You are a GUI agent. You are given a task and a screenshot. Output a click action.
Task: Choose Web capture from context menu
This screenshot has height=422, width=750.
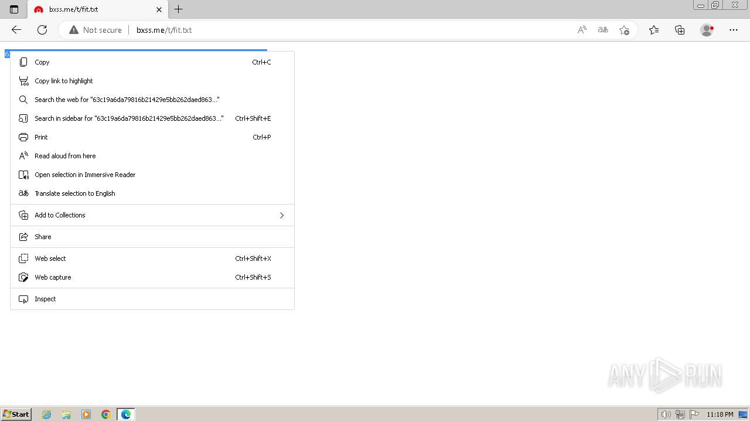point(152,277)
